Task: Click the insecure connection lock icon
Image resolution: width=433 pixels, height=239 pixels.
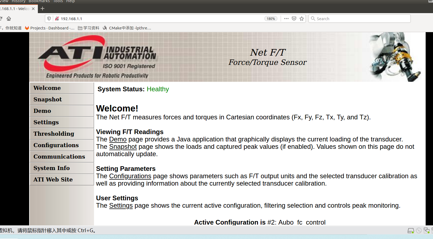Action: (x=57, y=19)
